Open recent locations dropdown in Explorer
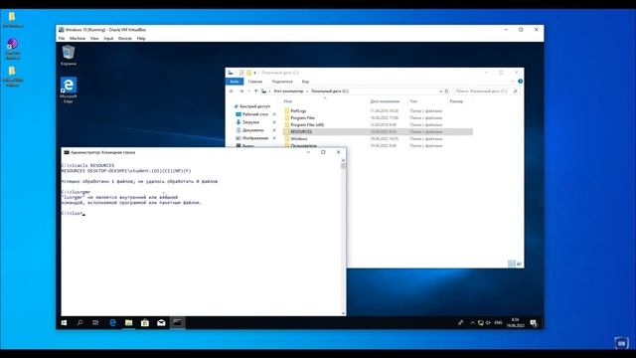636x358 pixels. click(249, 91)
